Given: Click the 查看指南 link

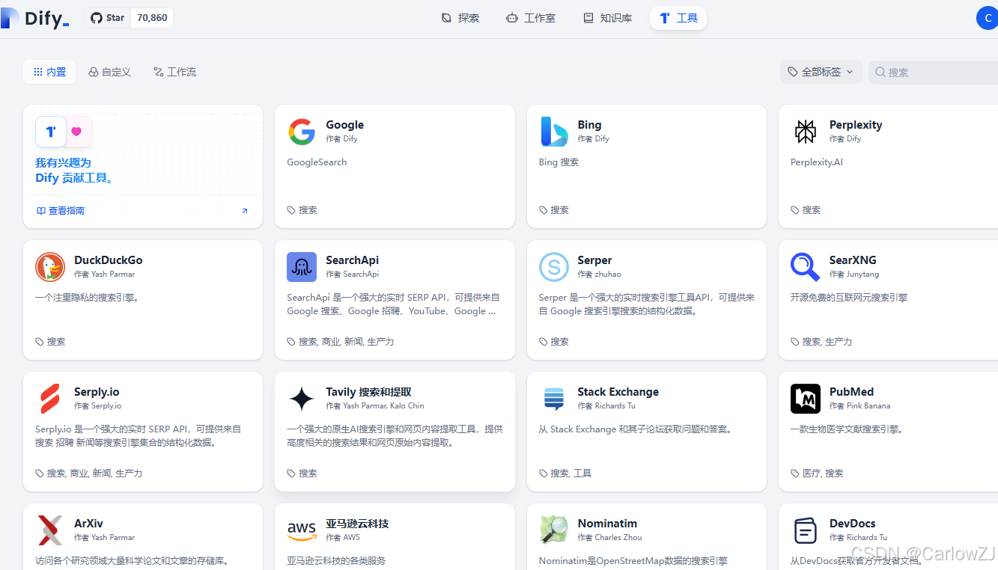Looking at the screenshot, I should (x=61, y=211).
